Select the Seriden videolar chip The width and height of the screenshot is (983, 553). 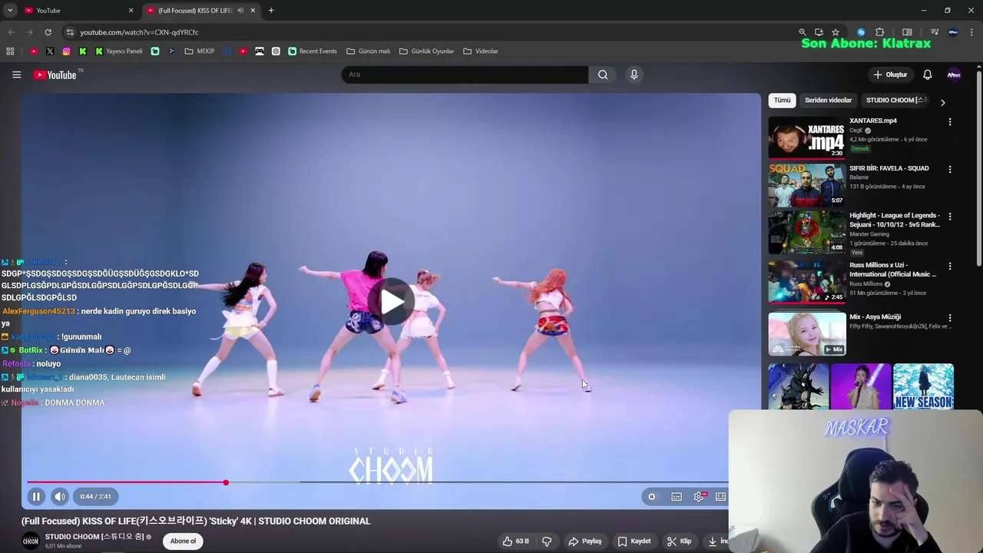pos(828,100)
